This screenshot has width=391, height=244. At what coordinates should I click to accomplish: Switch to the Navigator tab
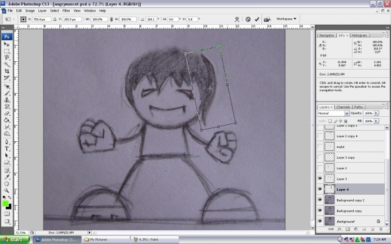point(326,35)
